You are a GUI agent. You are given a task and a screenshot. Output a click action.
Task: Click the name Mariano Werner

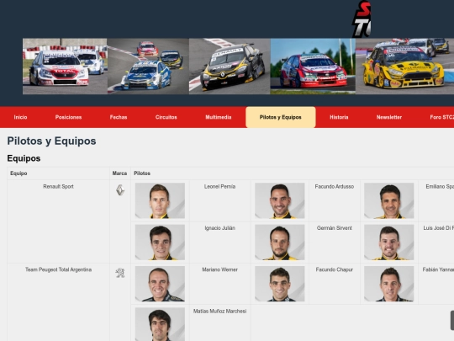(x=219, y=269)
